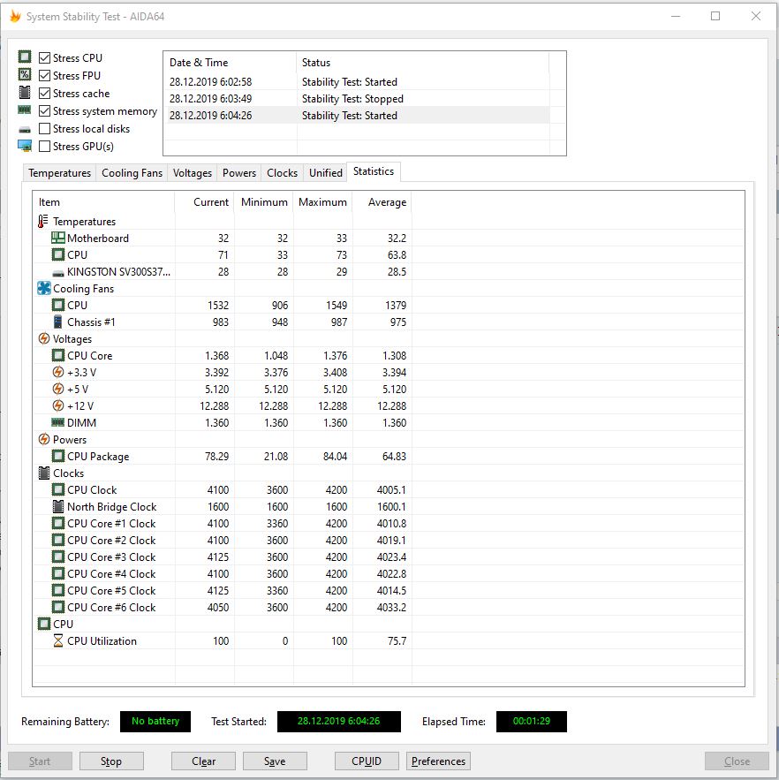The width and height of the screenshot is (779, 780).
Task: Click the Motherboard row icon
Action: click(x=58, y=238)
